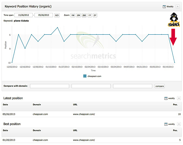Toggle the cheapoair.com legend color swatch

[x=85, y=76]
